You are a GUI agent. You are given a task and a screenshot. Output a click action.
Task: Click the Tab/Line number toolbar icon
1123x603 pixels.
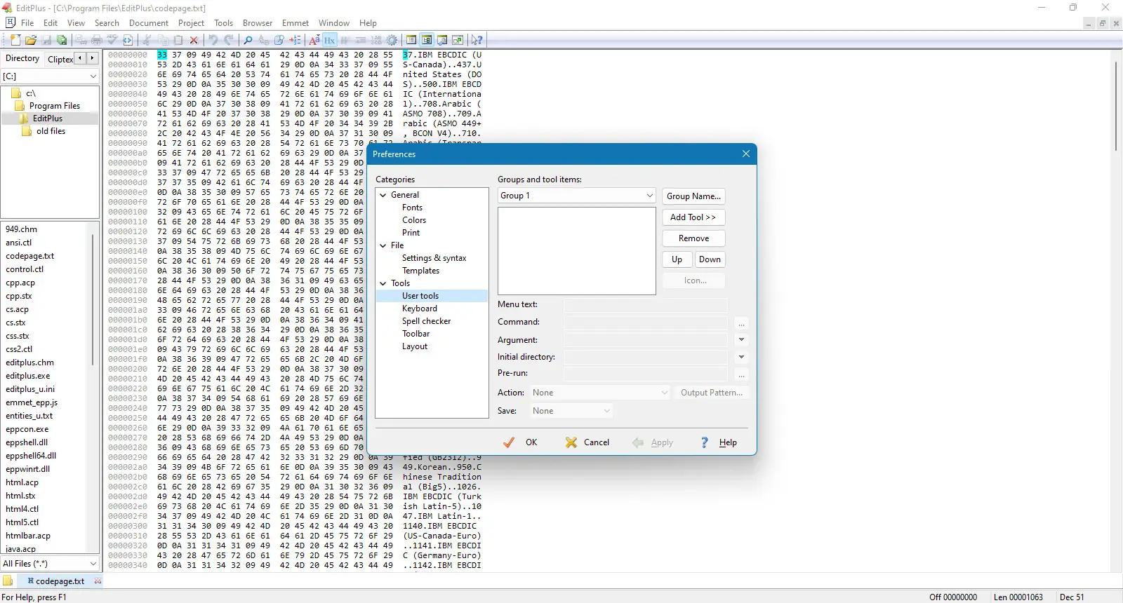pos(376,40)
